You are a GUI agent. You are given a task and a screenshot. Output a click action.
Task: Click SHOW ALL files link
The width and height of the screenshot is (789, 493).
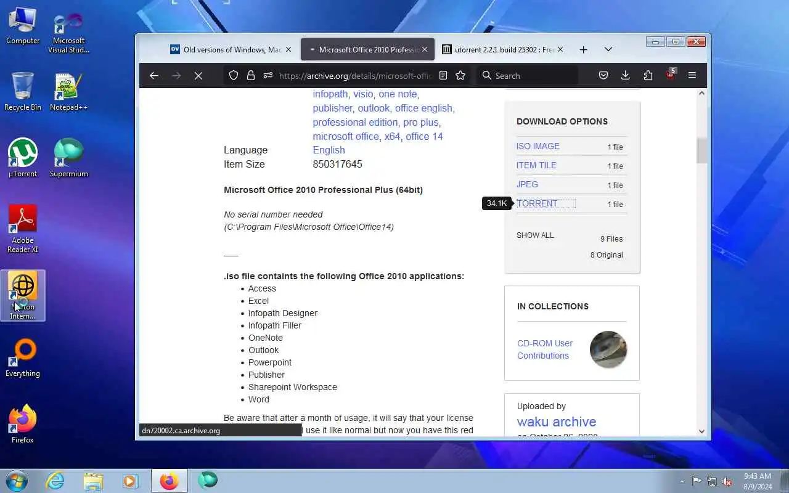(x=535, y=235)
